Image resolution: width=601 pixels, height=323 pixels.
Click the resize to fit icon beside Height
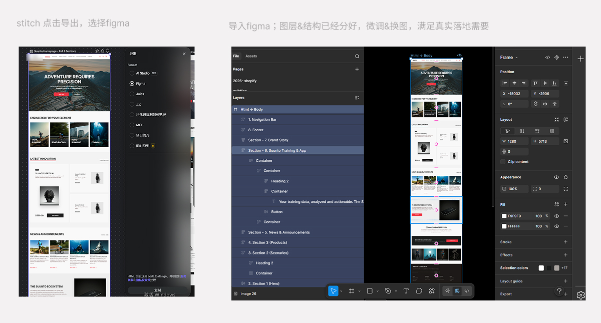(x=565, y=141)
